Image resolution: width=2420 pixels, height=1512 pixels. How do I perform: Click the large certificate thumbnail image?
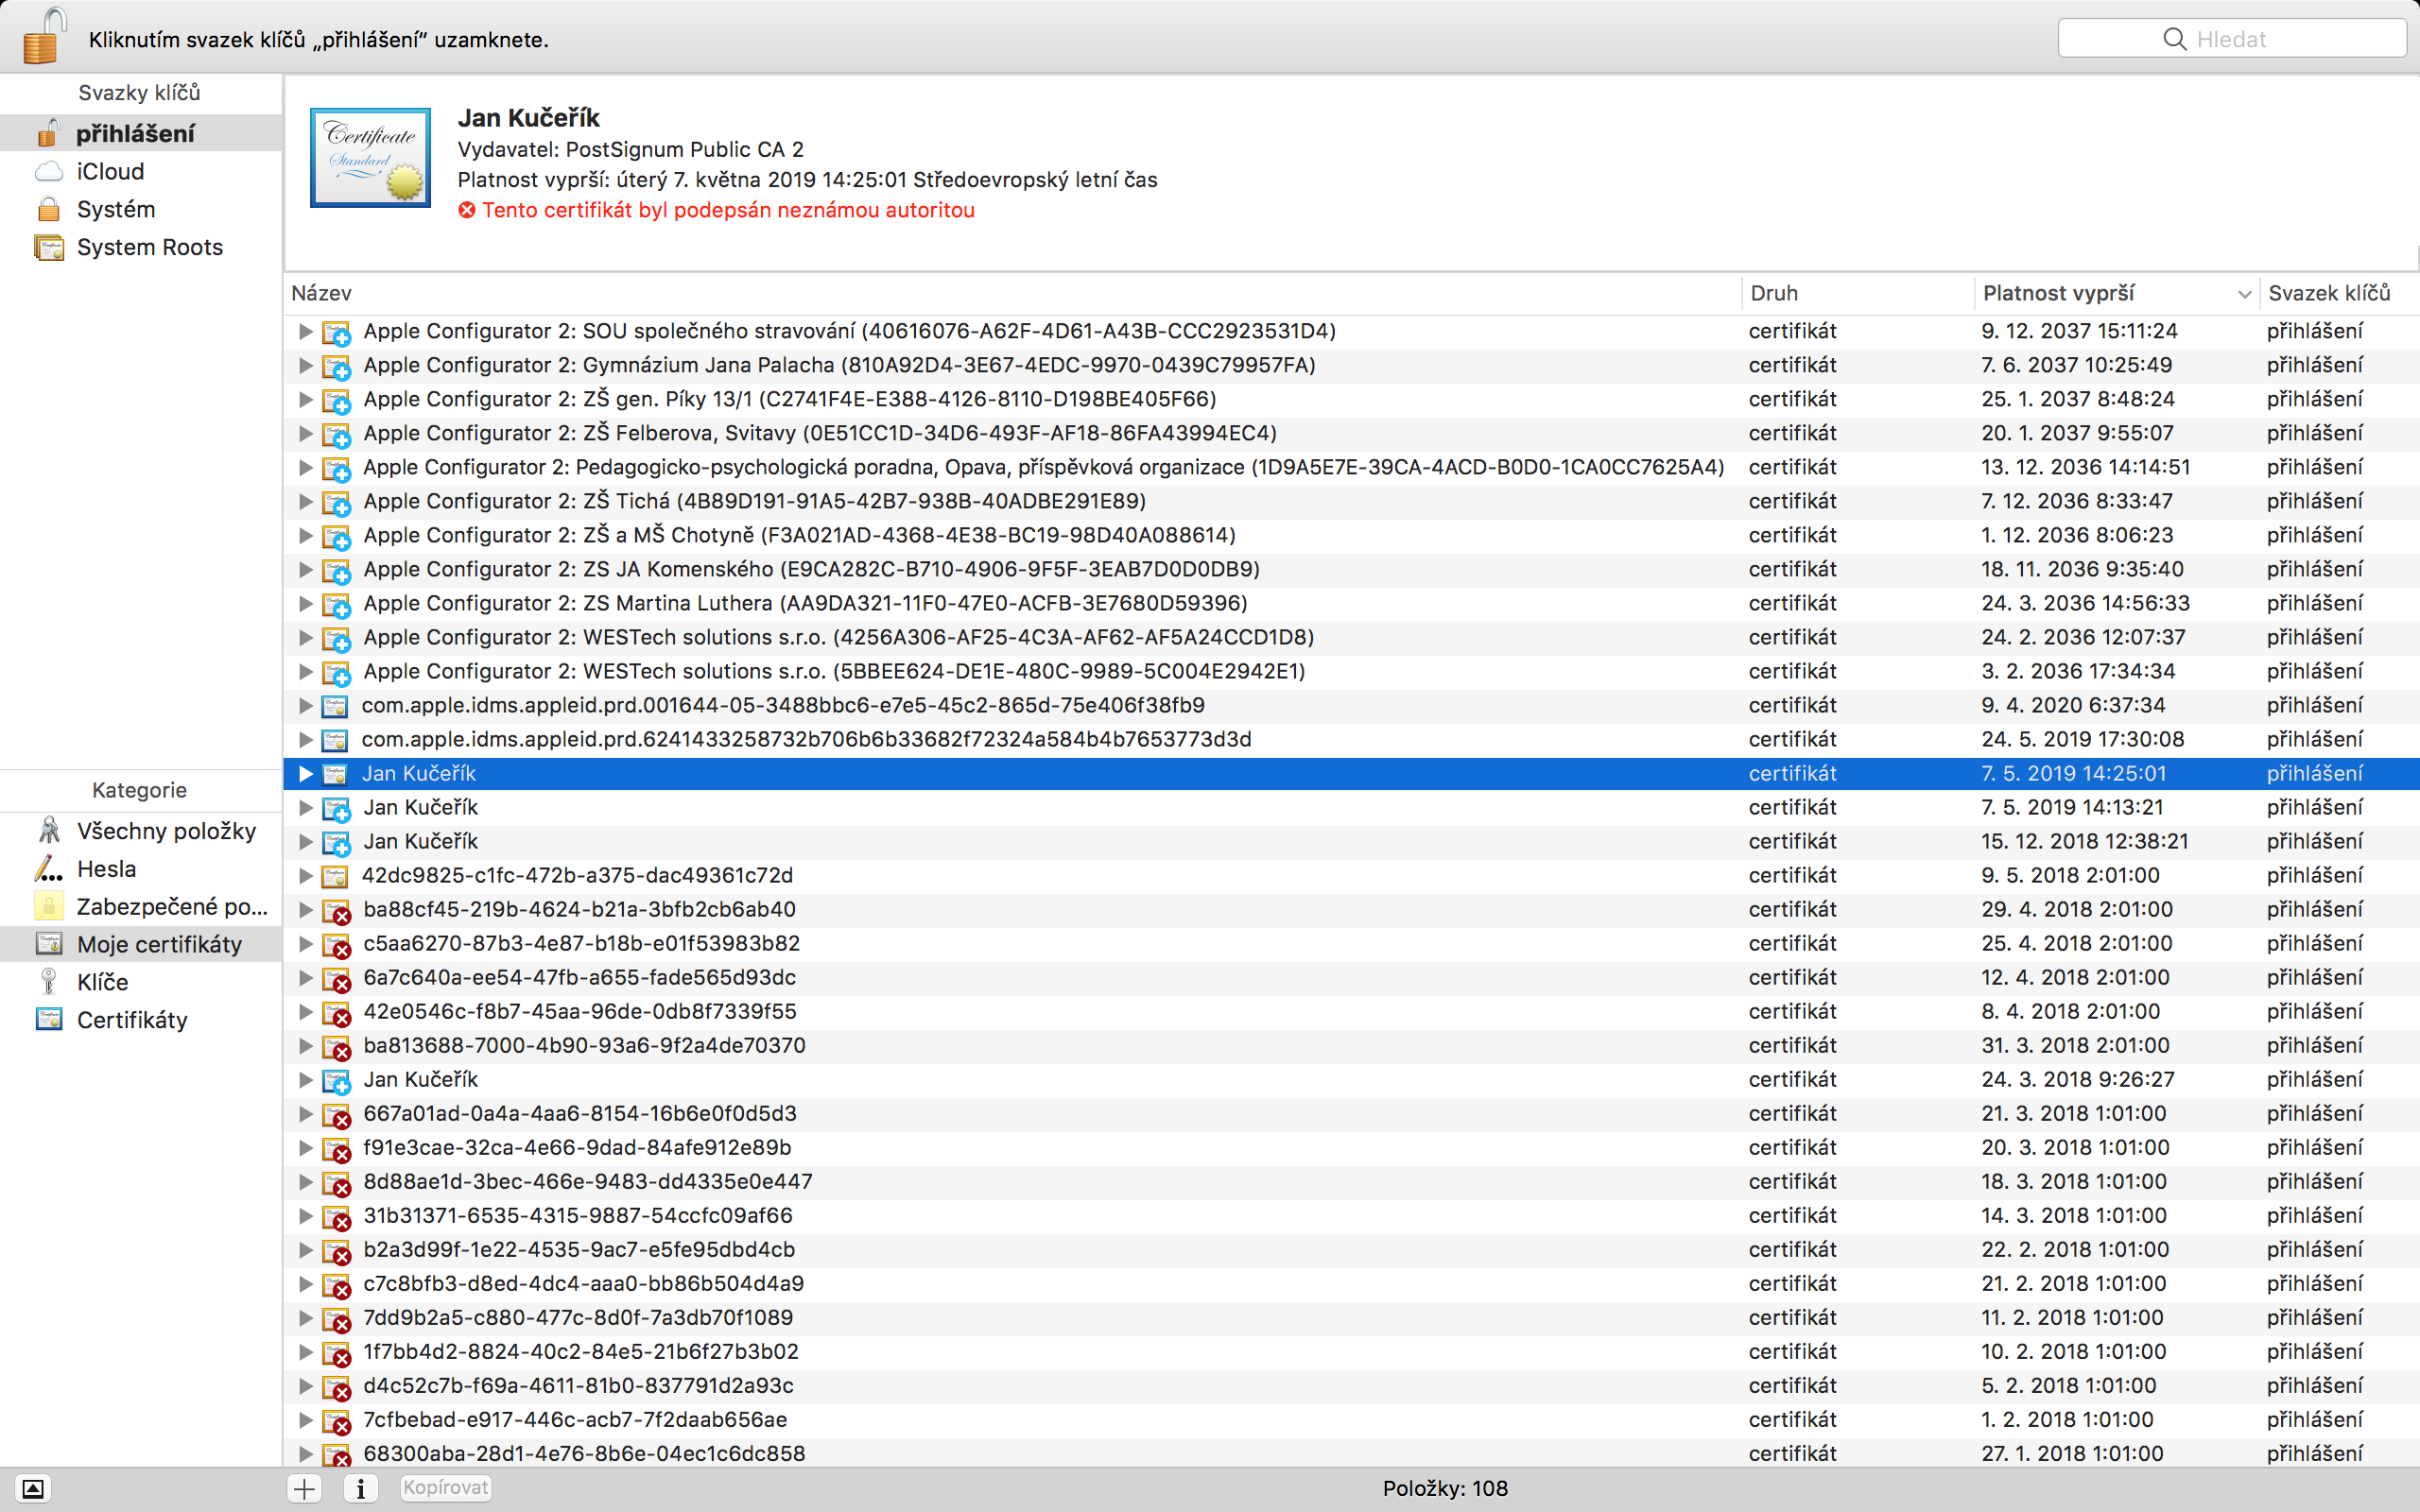[x=370, y=158]
